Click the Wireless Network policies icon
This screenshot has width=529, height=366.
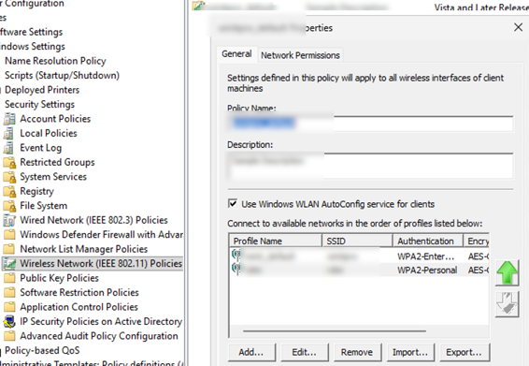(9, 264)
